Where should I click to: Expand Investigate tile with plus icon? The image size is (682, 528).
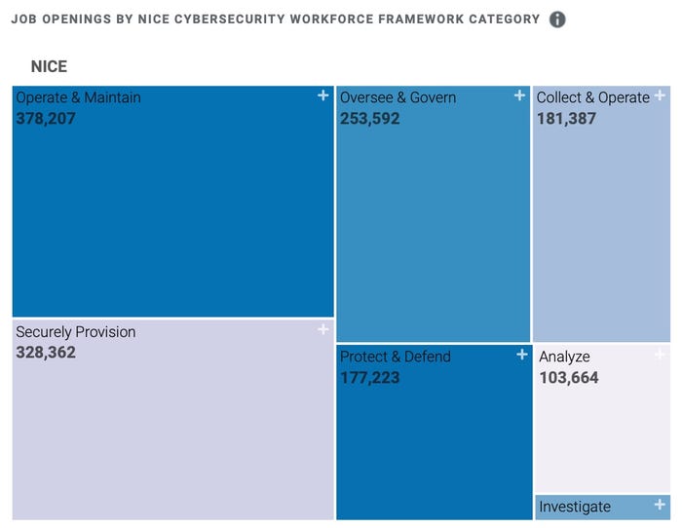click(x=660, y=505)
